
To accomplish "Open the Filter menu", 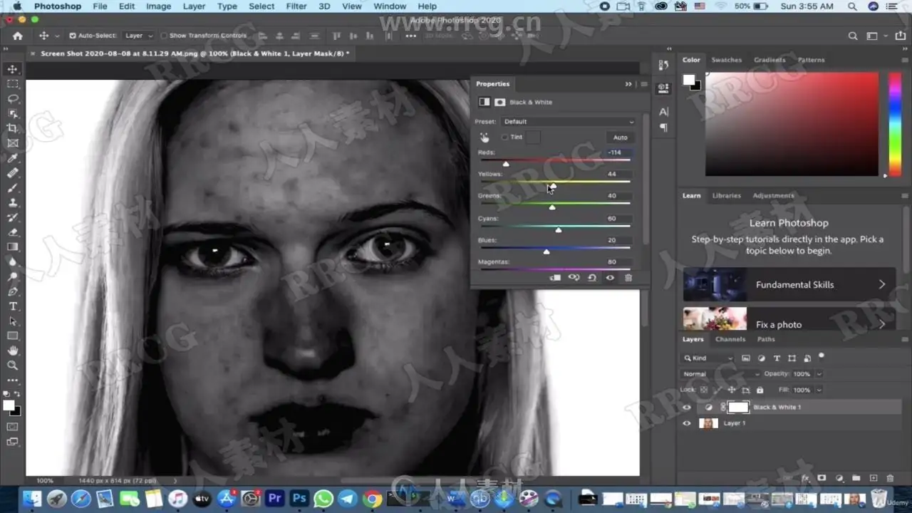I will coord(296,6).
